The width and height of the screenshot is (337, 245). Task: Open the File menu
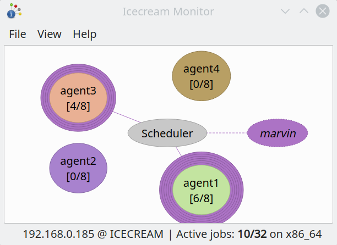pyautogui.click(x=18, y=34)
